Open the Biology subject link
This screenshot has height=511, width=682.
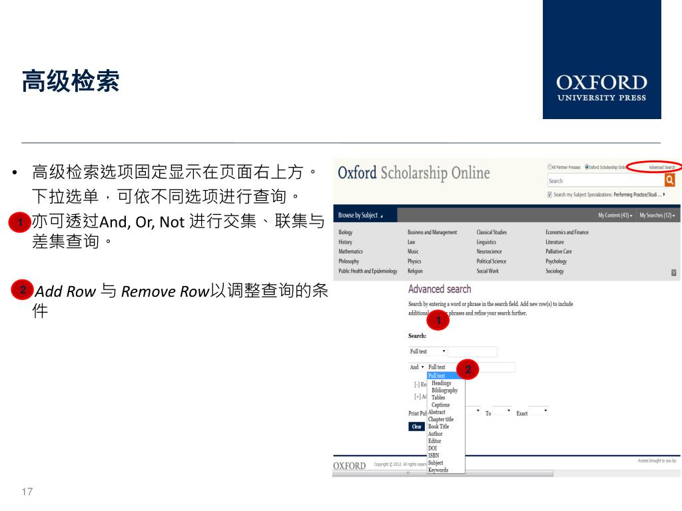coord(346,232)
